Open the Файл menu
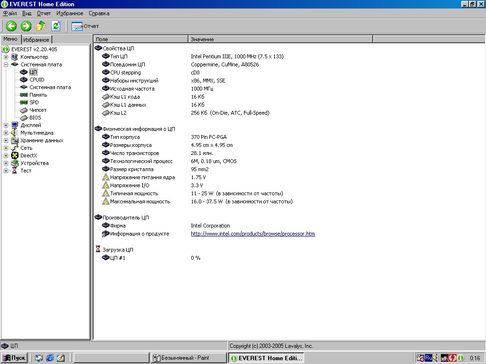The height and width of the screenshot is (364, 486). point(10,13)
